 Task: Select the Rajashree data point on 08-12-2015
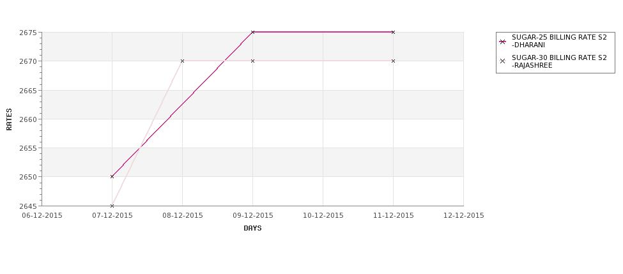[182, 61]
